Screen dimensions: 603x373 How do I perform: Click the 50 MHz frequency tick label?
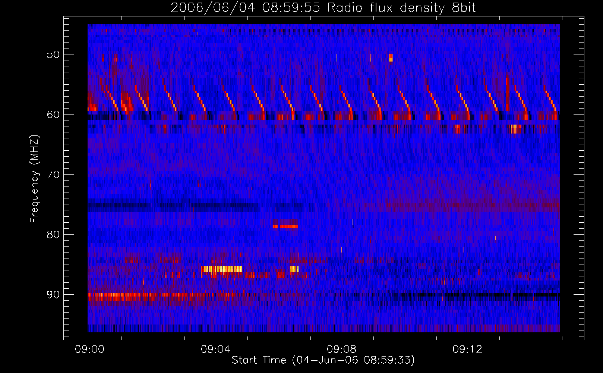pos(53,54)
